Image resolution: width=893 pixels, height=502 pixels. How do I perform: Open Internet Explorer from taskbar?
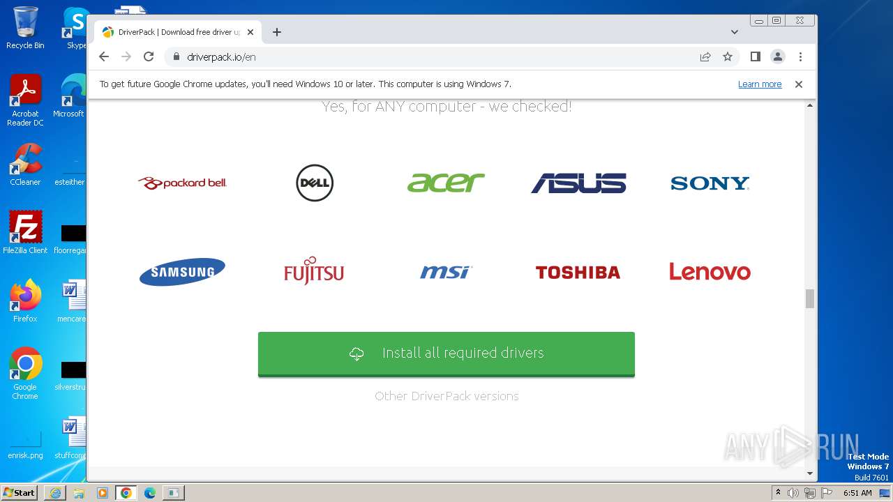point(55,493)
